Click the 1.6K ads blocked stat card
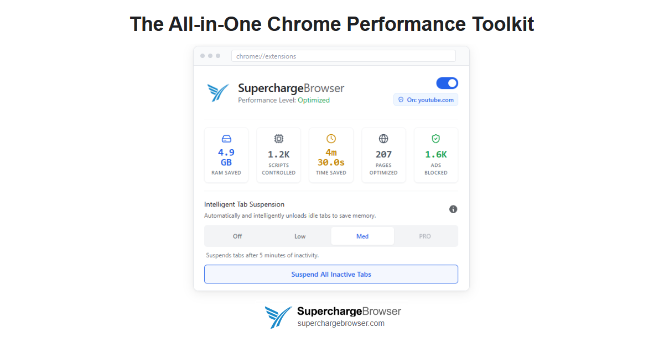The height and width of the screenshot is (348, 664). [x=435, y=155]
